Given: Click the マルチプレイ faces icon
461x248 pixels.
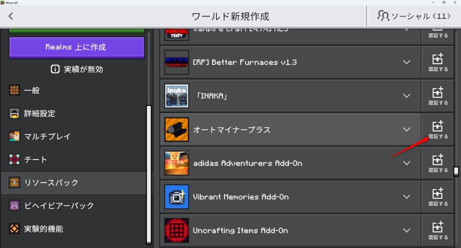Looking at the screenshot, I should point(14,137).
